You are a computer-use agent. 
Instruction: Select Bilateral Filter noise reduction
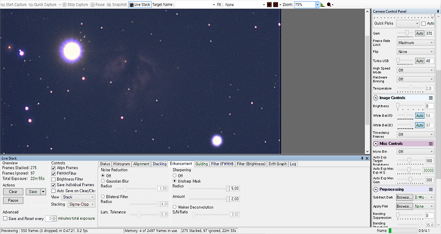pyautogui.click(x=103, y=197)
